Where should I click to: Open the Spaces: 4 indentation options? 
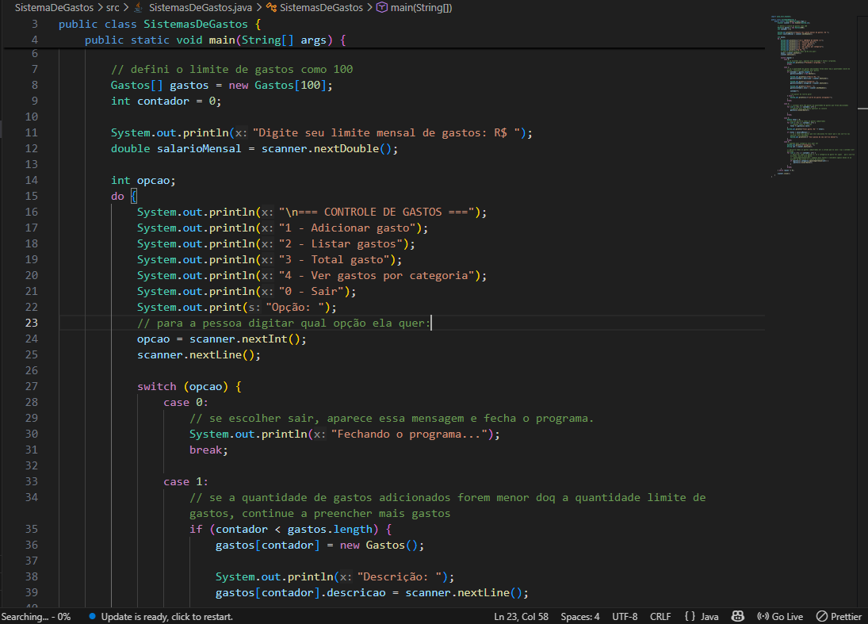(x=579, y=616)
